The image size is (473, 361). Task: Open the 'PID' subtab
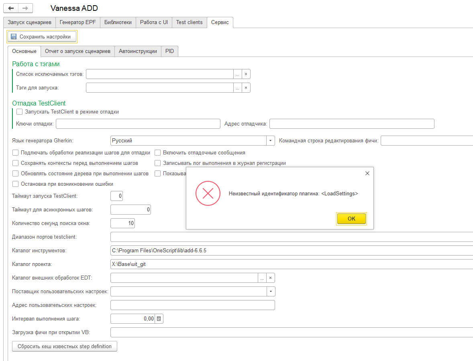[169, 51]
